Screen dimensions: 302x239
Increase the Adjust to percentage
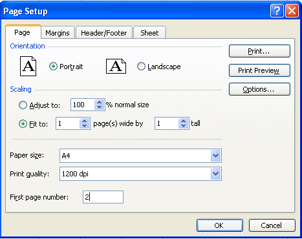coord(99,102)
